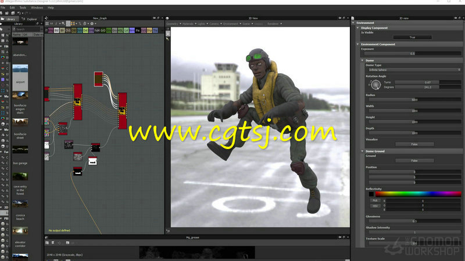Add the FxM node from graph toolbar
This screenshot has width=465, height=261.
pos(97,31)
